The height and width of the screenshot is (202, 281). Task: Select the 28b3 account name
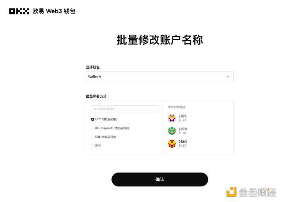(x=183, y=142)
